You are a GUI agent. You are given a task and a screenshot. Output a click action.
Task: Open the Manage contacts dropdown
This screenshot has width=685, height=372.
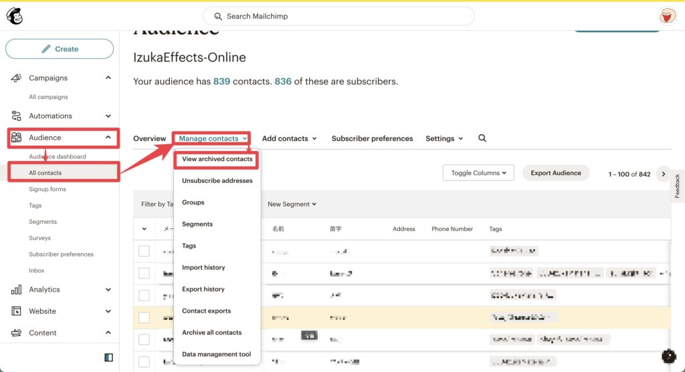coord(212,138)
